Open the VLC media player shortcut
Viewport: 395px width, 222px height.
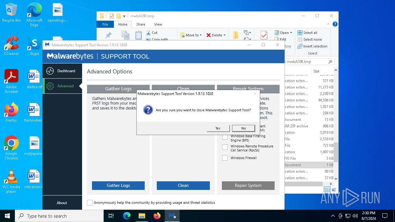point(11,181)
